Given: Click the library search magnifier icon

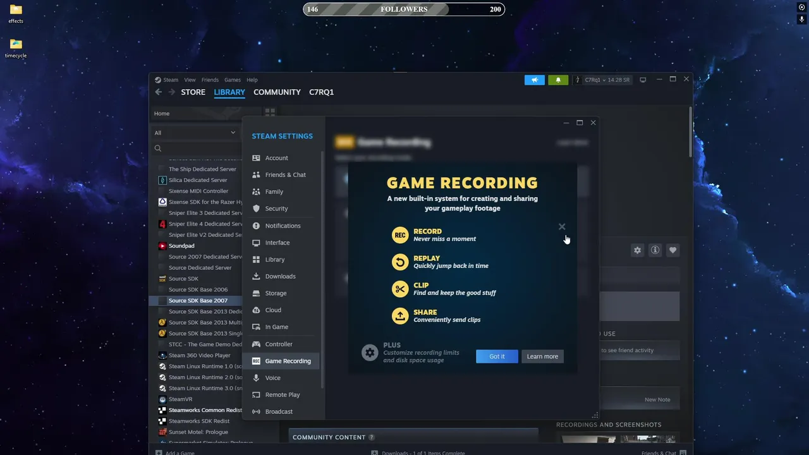Looking at the screenshot, I should click(x=158, y=149).
